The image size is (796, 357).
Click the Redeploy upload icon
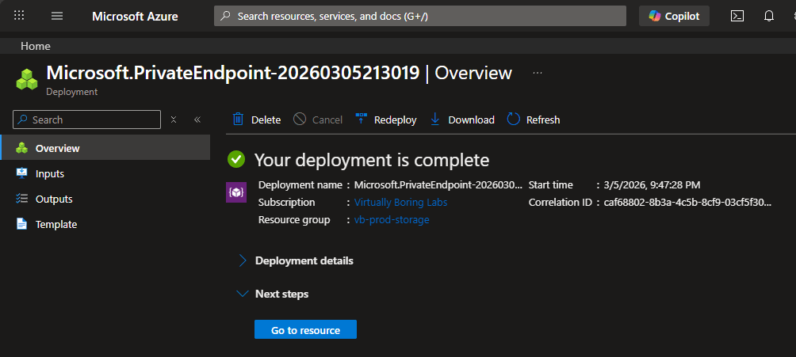click(361, 120)
